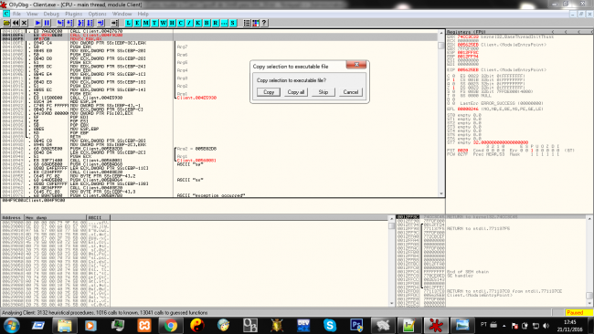Click Go to address toolbar icon

114,23
